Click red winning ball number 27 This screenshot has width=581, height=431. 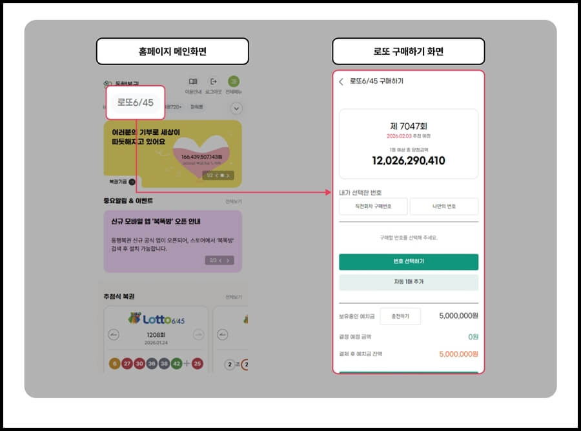tap(127, 364)
